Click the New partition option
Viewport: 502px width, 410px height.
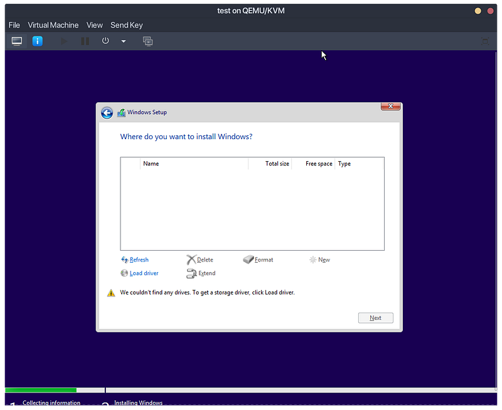[x=324, y=260]
